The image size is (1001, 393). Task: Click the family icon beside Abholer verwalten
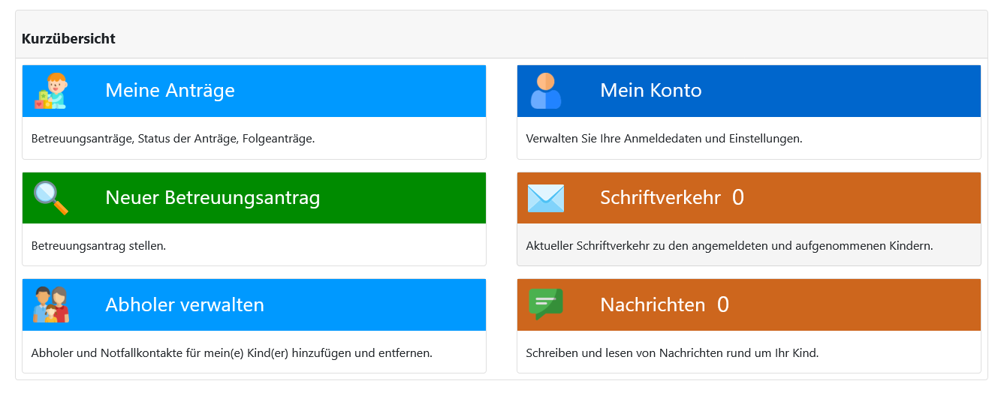(x=51, y=304)
